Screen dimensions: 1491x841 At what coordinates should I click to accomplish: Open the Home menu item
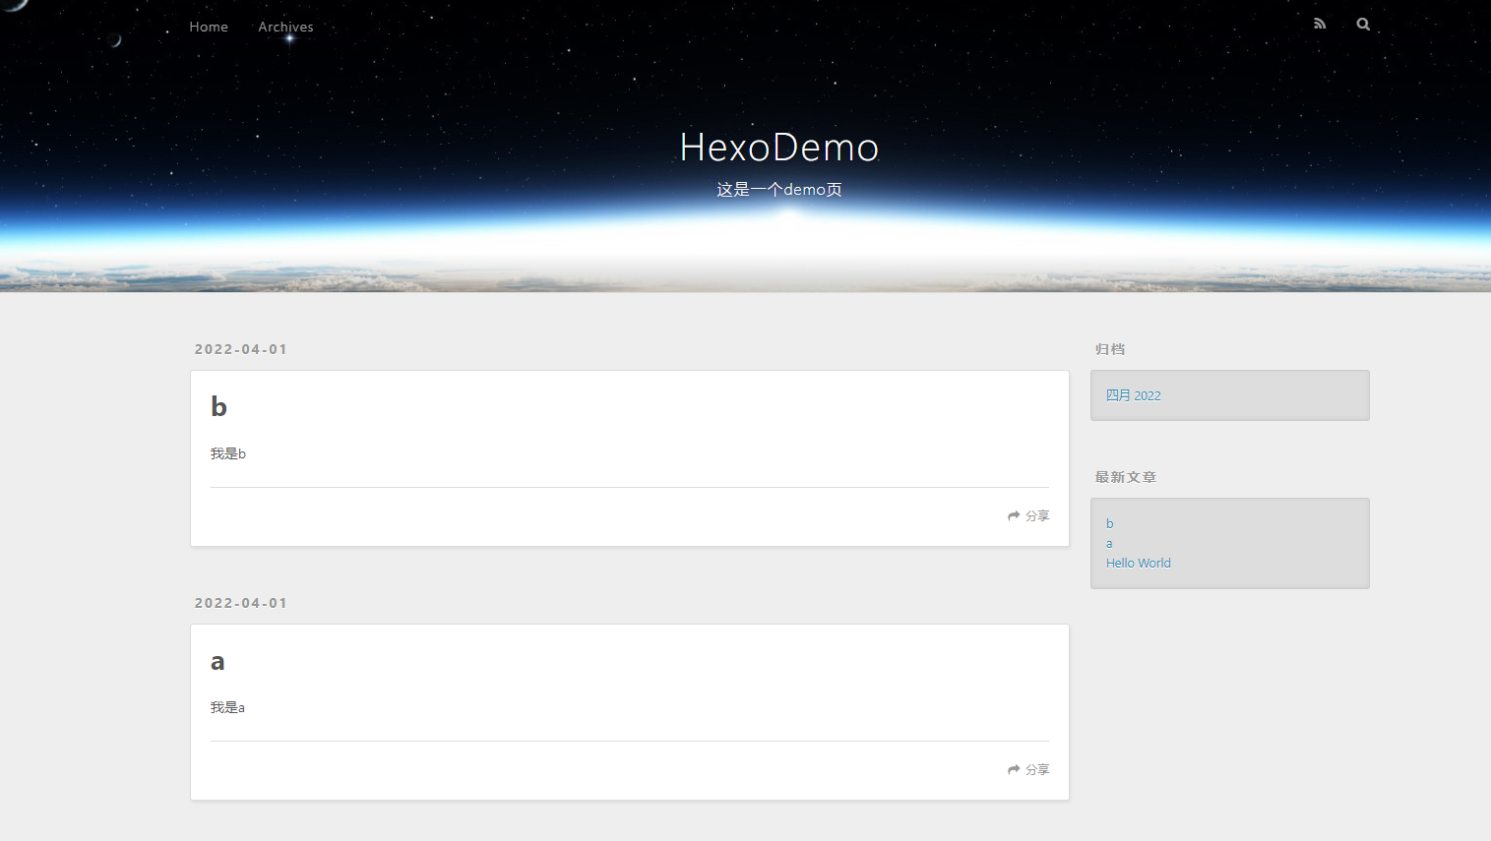(x=208, y=27)
